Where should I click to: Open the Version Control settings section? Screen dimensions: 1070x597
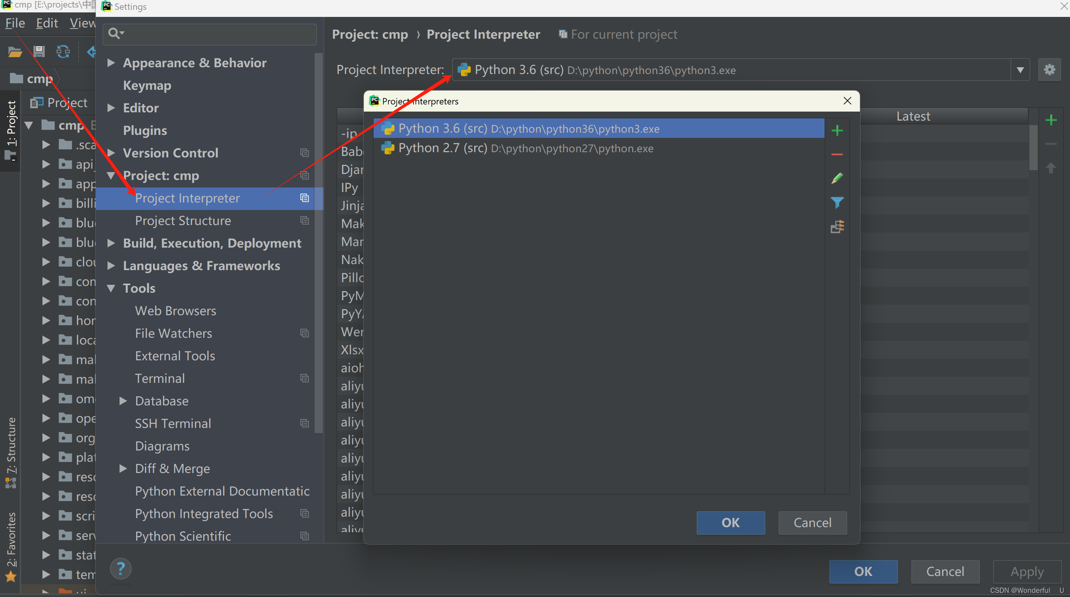click(x=171, y=153)
